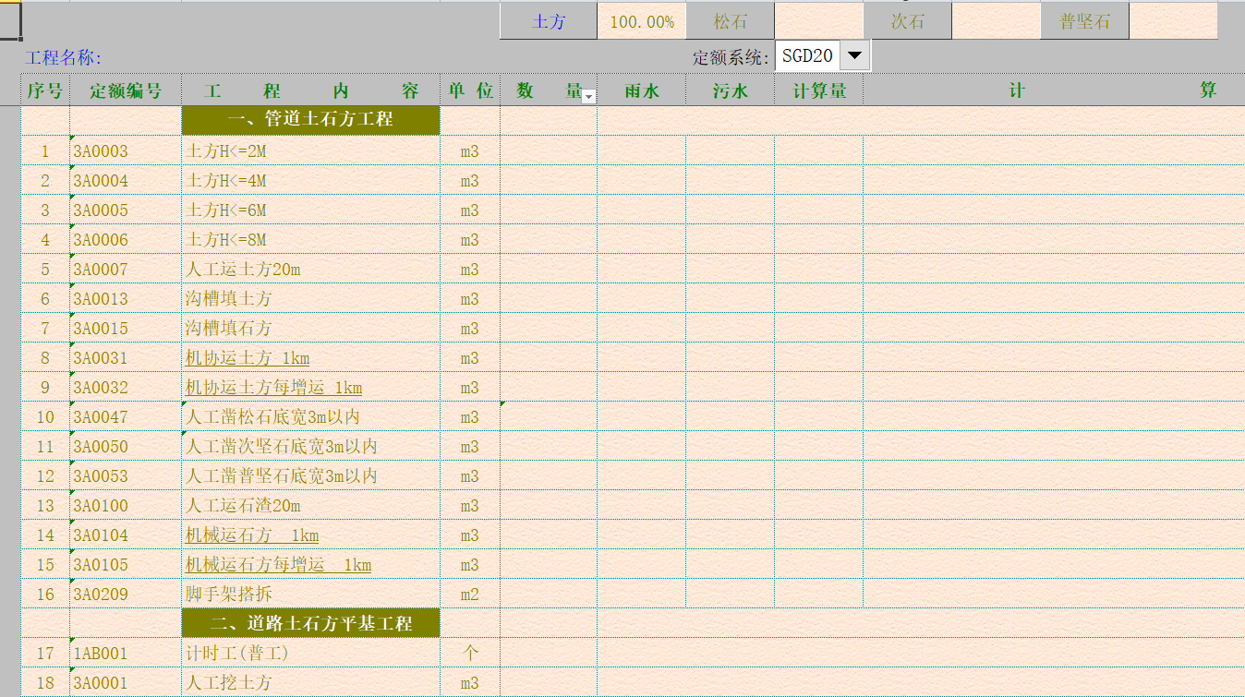Click the 土方 header button
Viewport: 1245px width, 697px height.
pos(549,21)
